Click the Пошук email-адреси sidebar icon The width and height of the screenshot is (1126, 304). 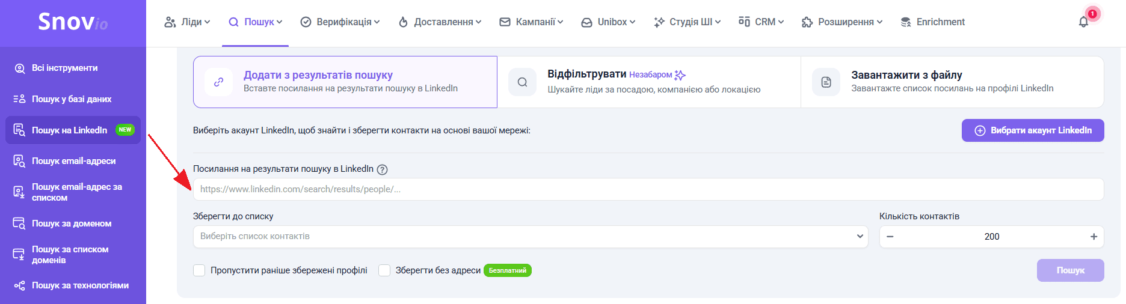click(x=20, y=161)
